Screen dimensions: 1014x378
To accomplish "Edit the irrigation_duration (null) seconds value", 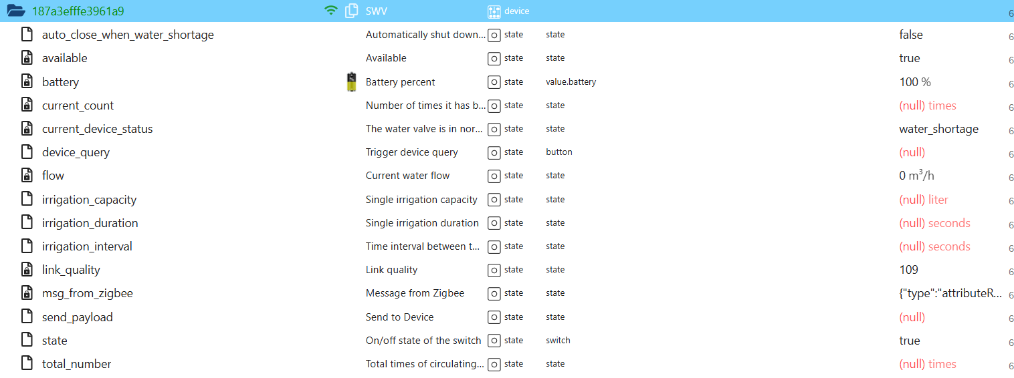I will pos(934,223).
